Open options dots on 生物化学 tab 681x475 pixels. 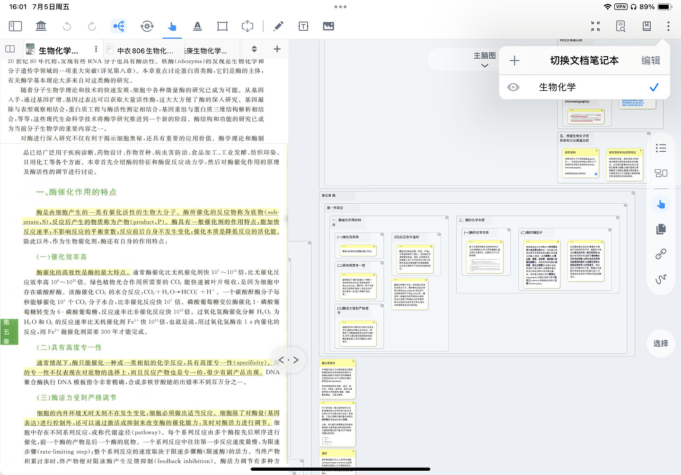click(x=96, y=49)
